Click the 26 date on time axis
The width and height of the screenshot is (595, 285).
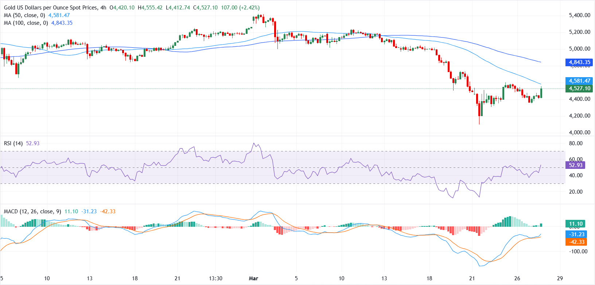coord(517,278)
